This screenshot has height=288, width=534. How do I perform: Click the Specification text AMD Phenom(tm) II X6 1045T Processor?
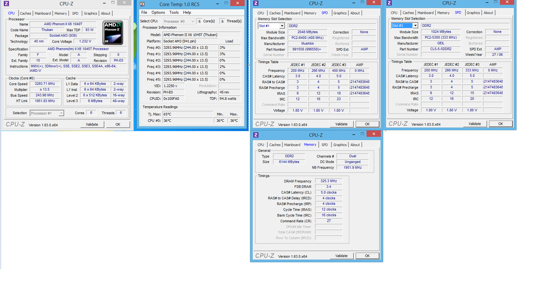[x=78, y=49]
